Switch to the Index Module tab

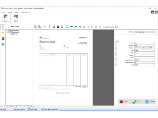coord(25,13)
